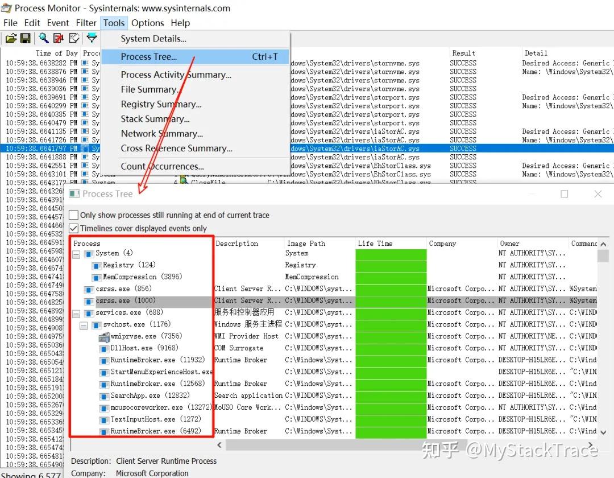
Task: Click the RuntimeBroker.exe (11932) process icon
Action: (x=104, y=361)
